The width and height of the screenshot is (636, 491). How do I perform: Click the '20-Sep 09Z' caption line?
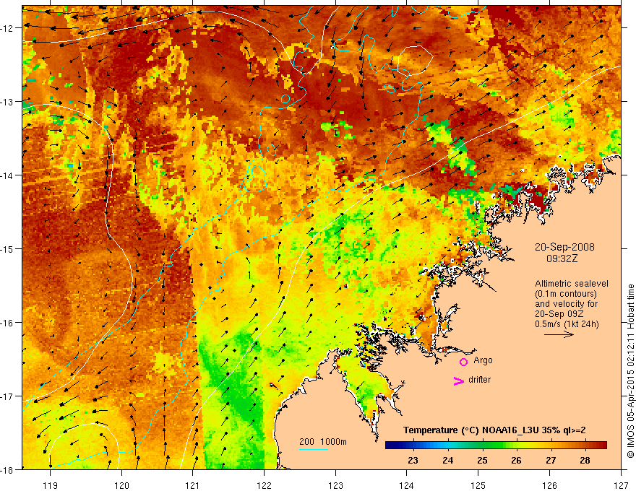[558, 314]
